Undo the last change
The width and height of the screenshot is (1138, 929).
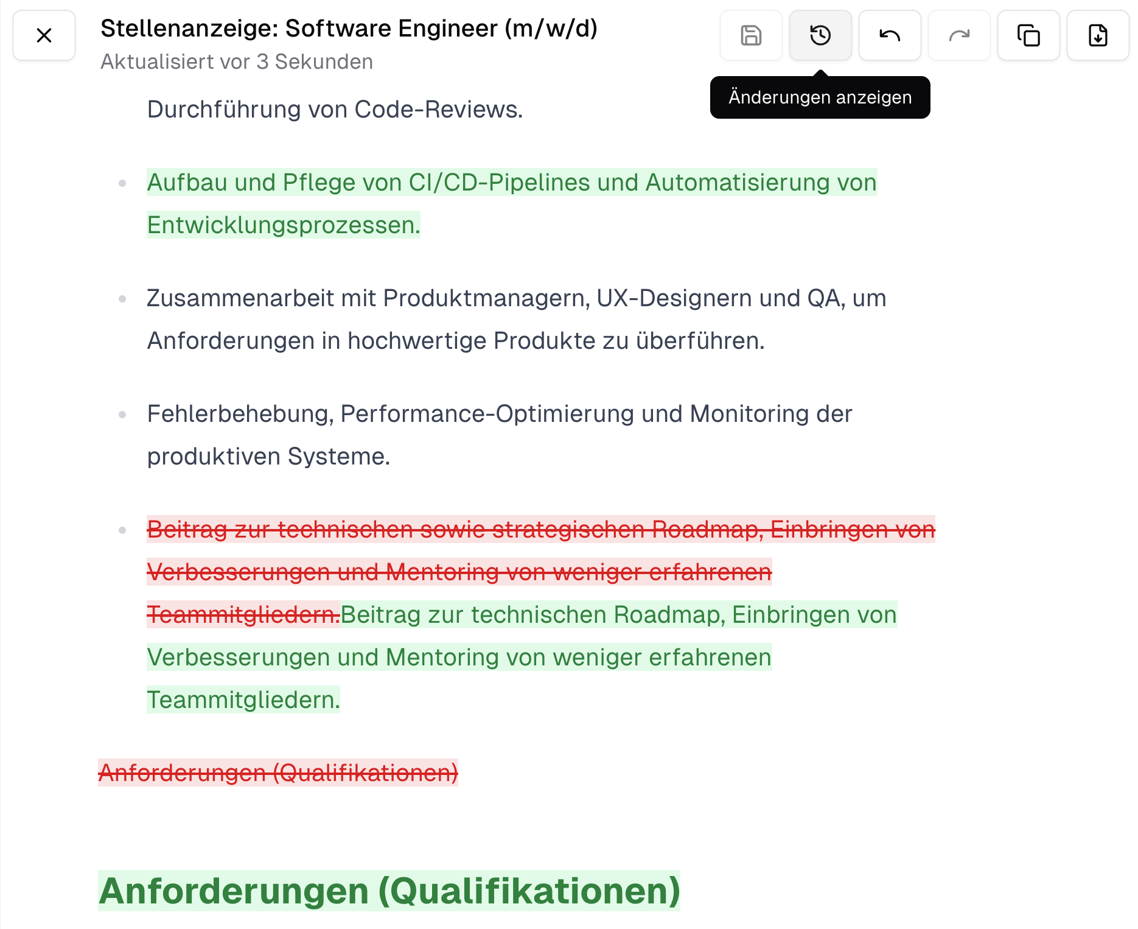coord(889,36)
